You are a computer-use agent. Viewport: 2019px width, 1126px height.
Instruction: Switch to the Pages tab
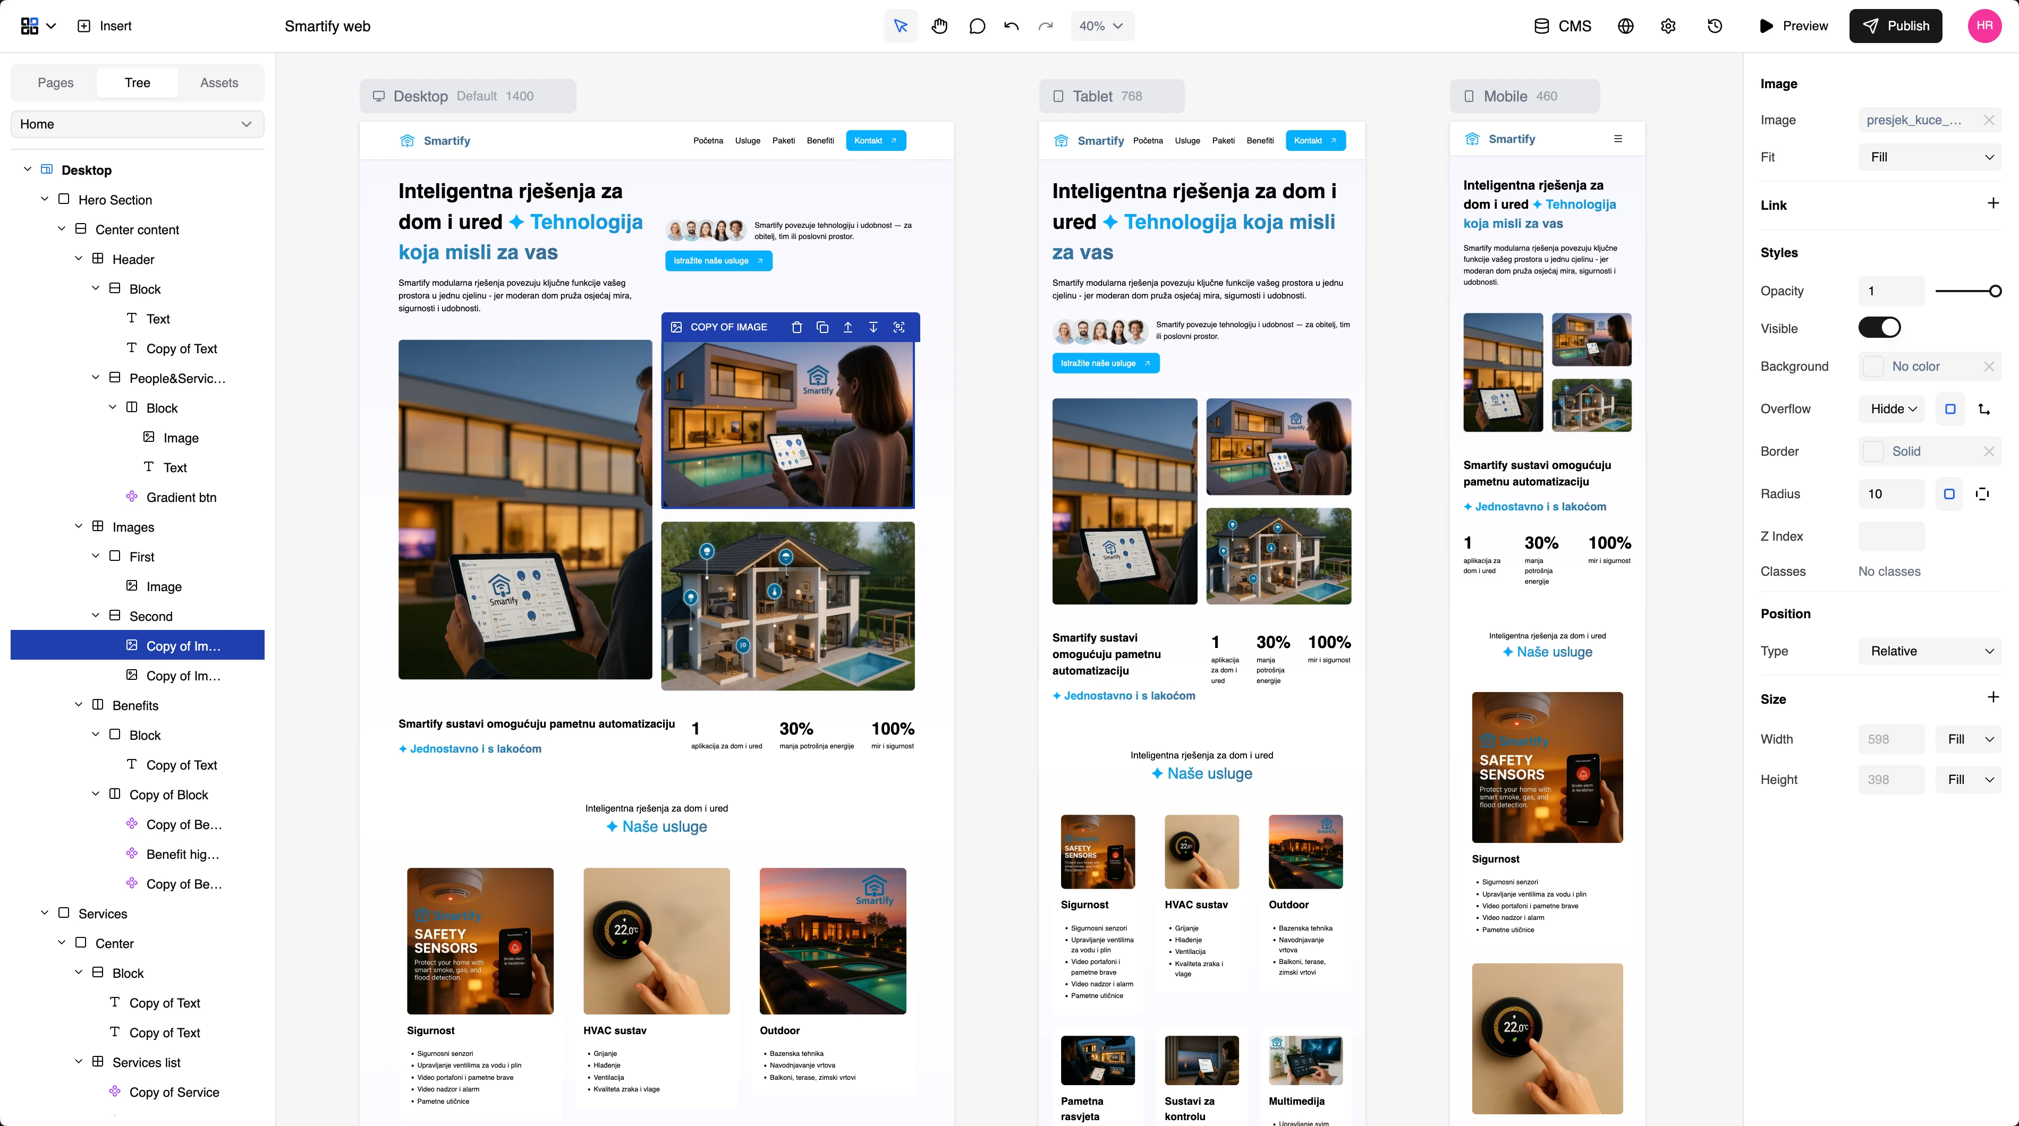[x=55, y=82]
